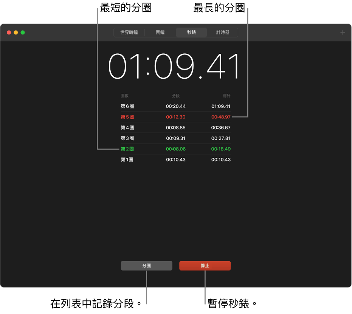Click the red close window button
Image resolution: width=352 pixels, height=314 pixels.
[x=9, y=33]
